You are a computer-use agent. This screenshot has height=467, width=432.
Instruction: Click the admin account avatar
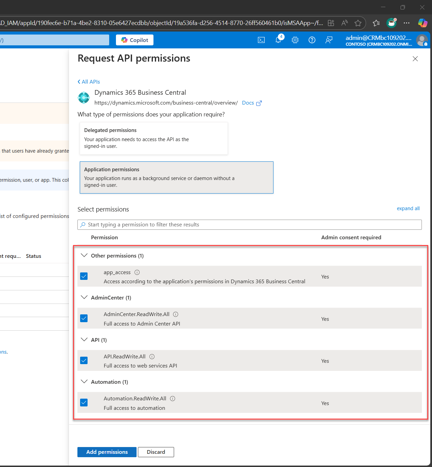pos(422,40)
